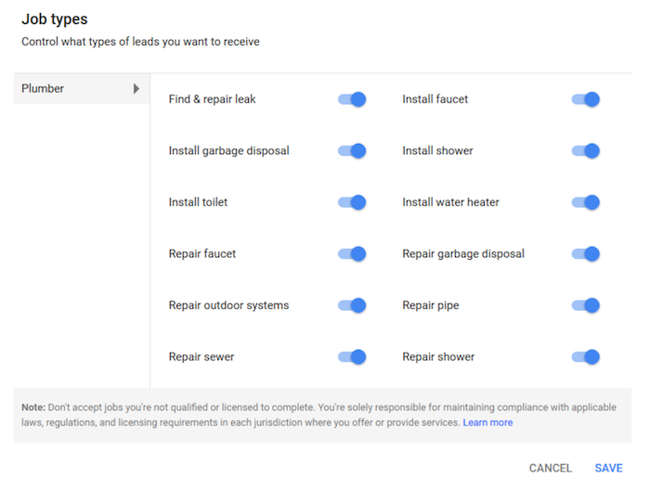Click the Repair pipe label
Image resolution: width=650 pixels, height=490 pixels.
pos(430,305)
